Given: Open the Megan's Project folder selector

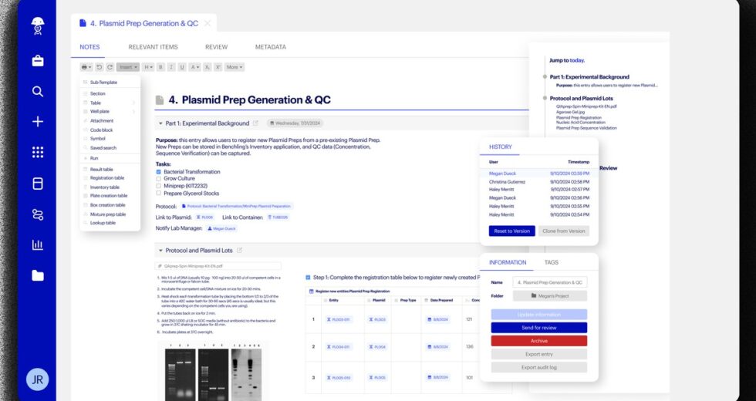Looking at the screenshot, I should click(x=549, y=296).
